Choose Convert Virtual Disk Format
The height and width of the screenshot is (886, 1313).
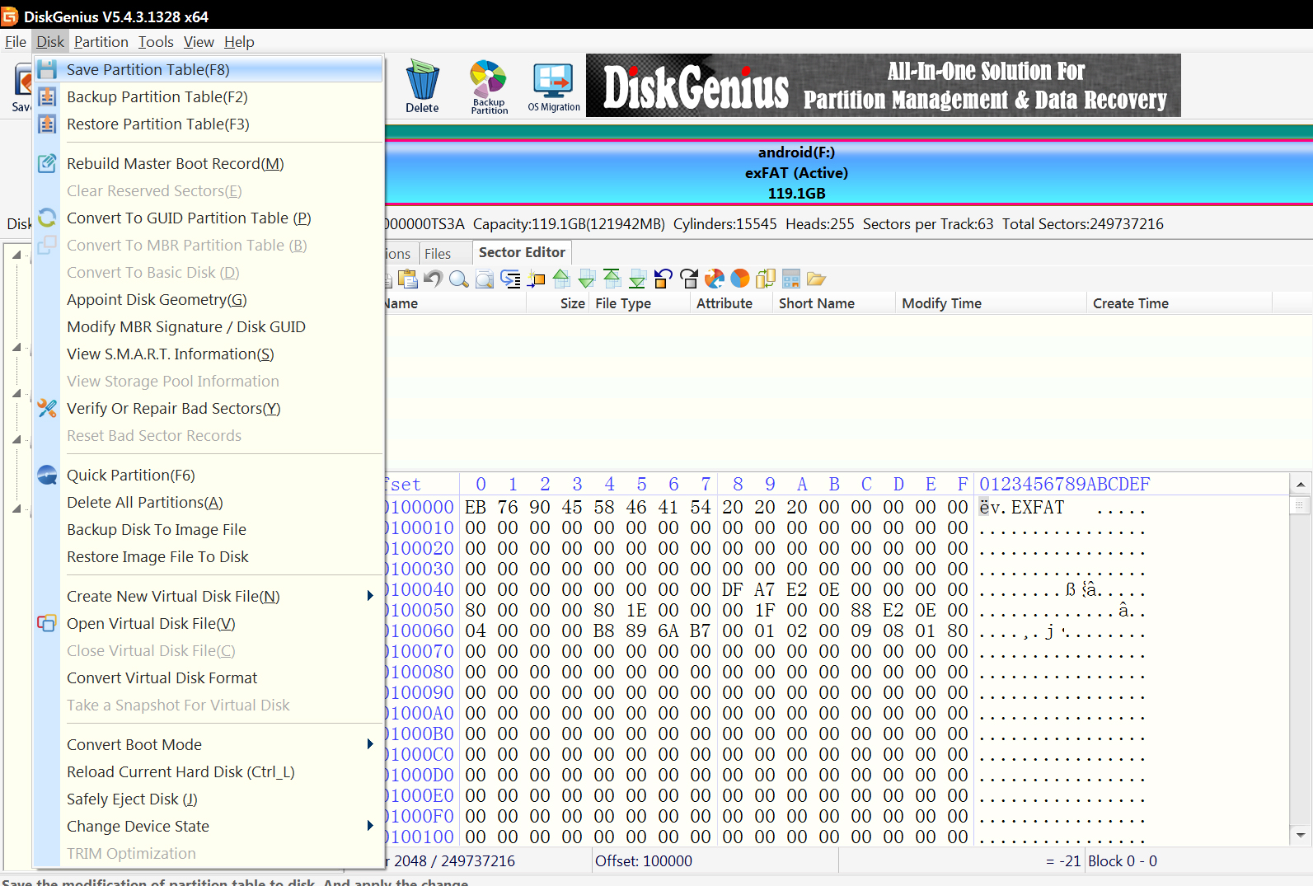(209, 678)
